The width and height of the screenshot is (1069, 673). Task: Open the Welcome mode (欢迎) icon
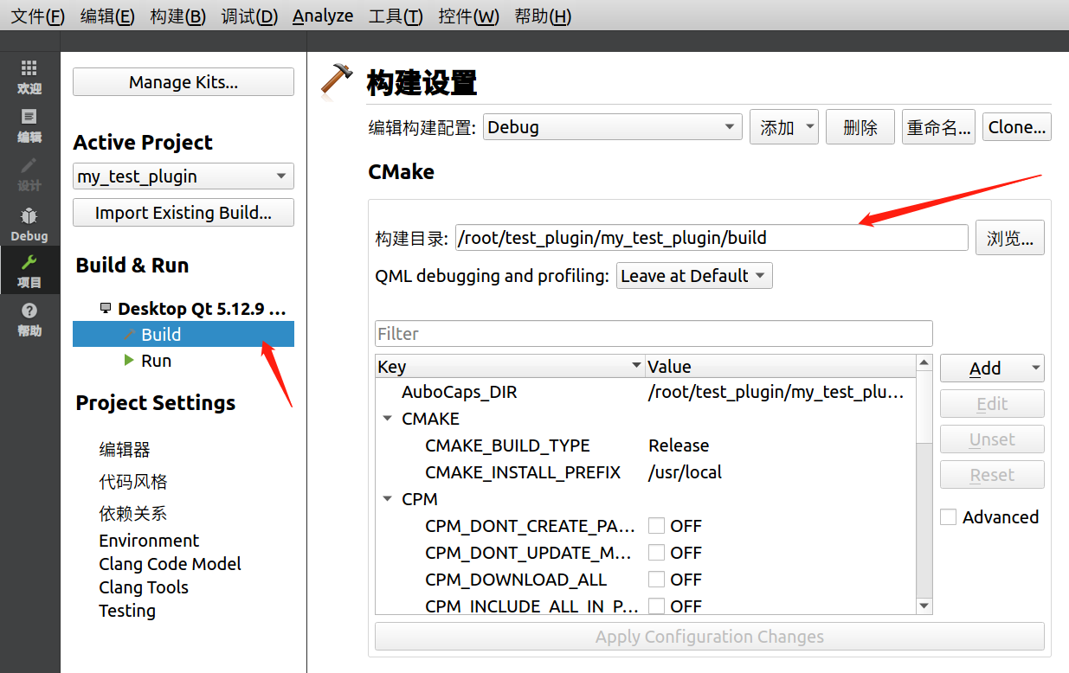click(29, 77)
